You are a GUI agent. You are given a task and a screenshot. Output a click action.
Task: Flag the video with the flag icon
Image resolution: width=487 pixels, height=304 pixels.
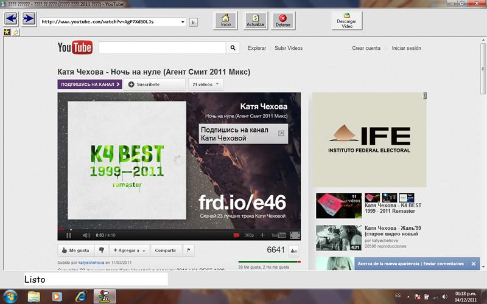pos(189,250)
